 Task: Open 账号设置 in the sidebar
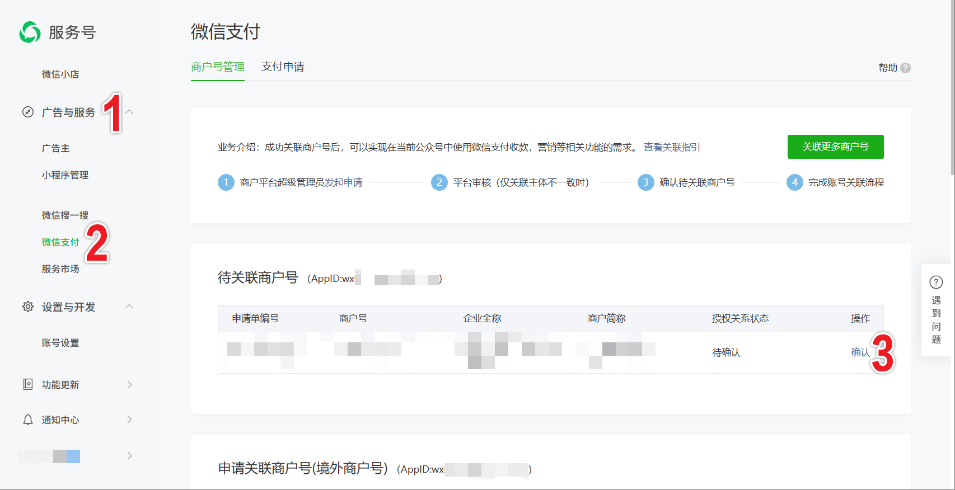pyautogui.click(x=60, y=343)
